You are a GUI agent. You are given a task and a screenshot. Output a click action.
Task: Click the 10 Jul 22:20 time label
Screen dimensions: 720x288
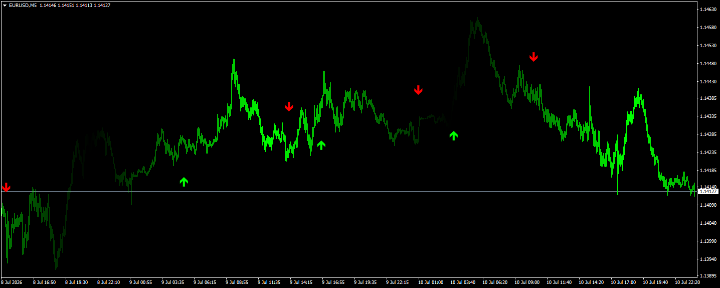(x=687, y=282)
